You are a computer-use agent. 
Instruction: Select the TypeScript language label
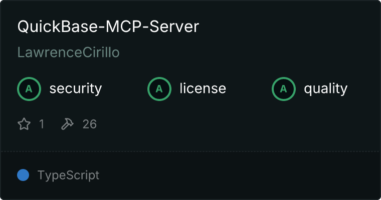[x=68, y=175]
